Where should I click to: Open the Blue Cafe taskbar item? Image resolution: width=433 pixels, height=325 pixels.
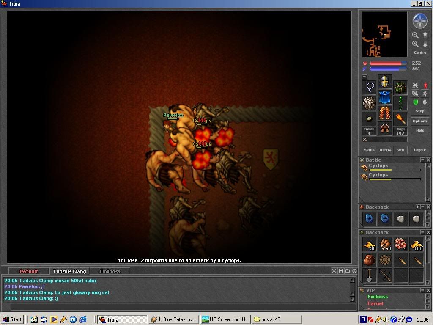[x=174, y=319]
